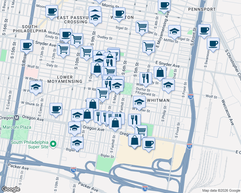Screen dimensions: 241x193
Task: Click the Oregon metro station M icon
Action: (x=16, y=118)
